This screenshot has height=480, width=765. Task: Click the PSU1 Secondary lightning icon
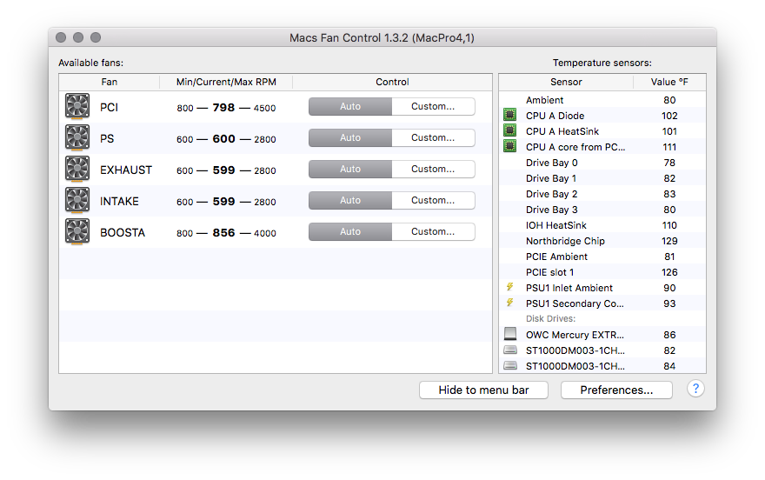[x=509, y=303]
